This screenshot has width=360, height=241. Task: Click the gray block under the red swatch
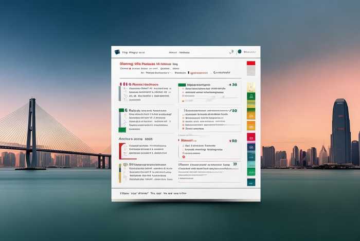(x=251, y=72)
